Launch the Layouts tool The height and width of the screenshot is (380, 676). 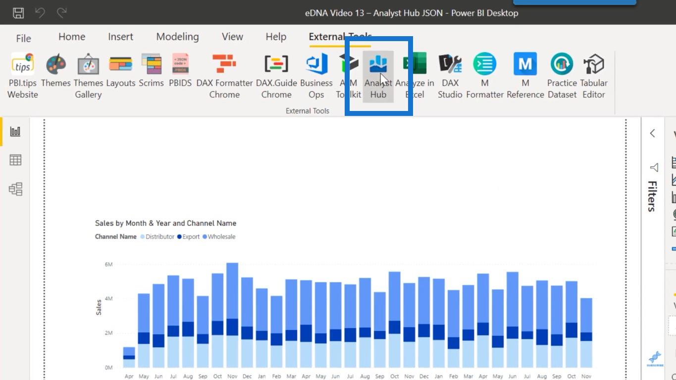(120, 70)
